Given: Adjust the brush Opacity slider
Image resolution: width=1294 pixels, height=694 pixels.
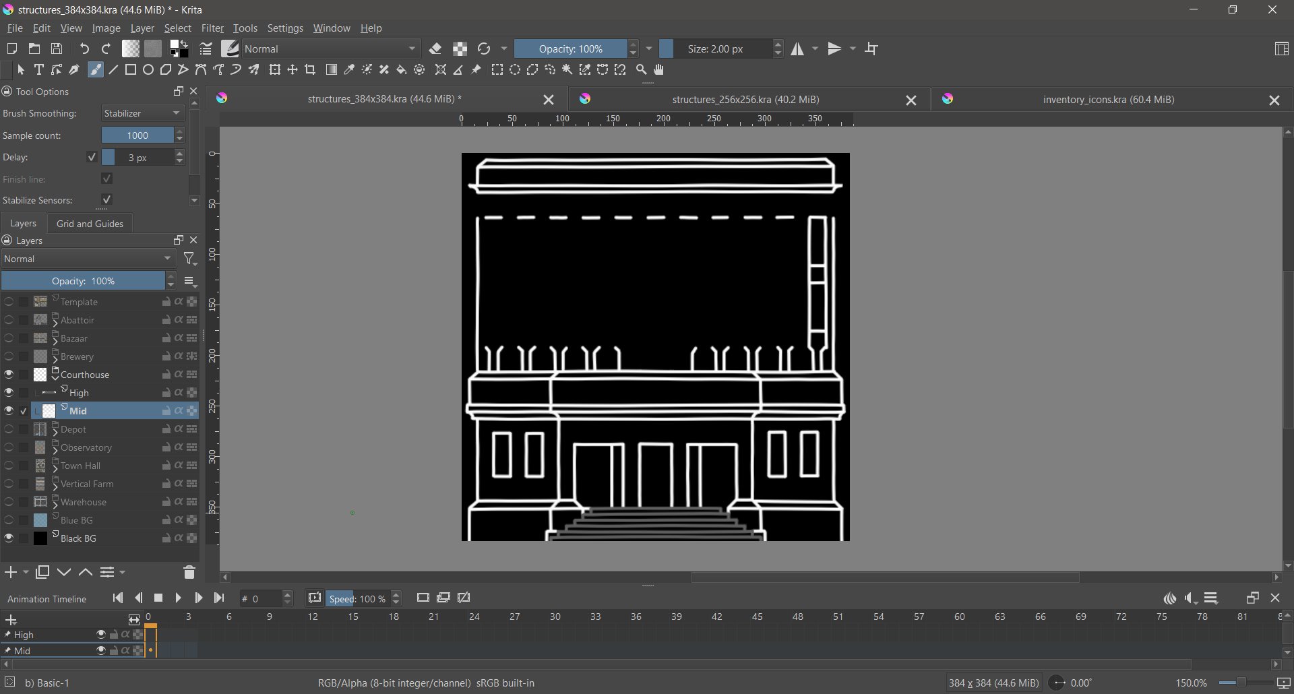Looking at the screenshot, I should pos(570,49).
